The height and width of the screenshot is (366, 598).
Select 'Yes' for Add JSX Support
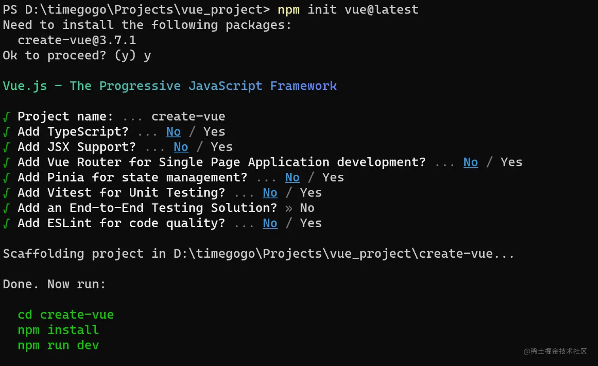221,147
